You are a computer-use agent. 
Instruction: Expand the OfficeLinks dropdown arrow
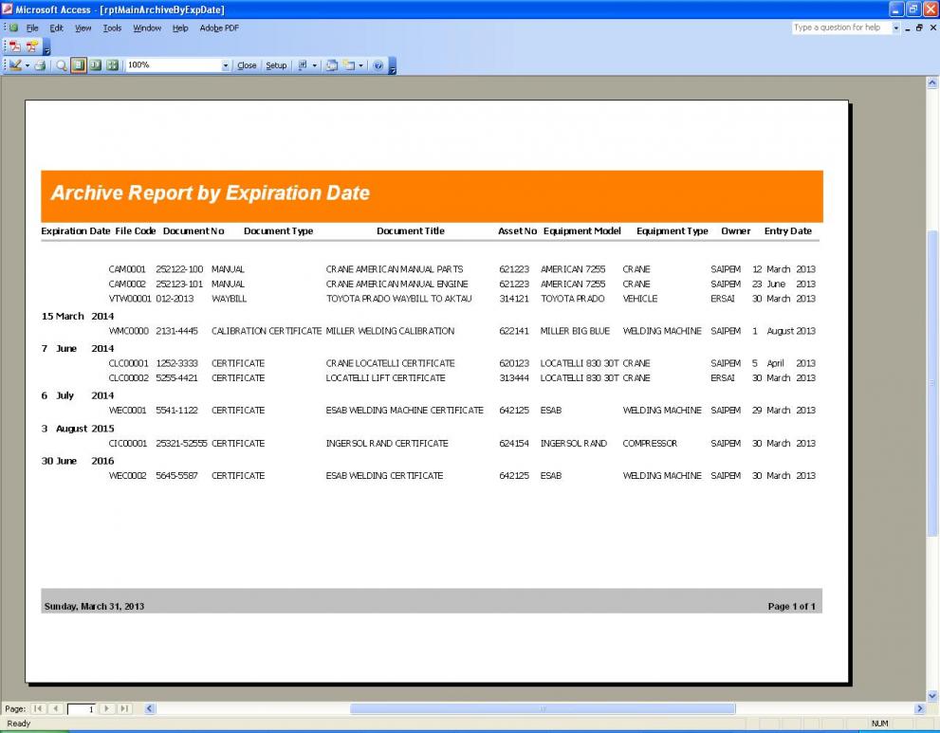point(315,65)
